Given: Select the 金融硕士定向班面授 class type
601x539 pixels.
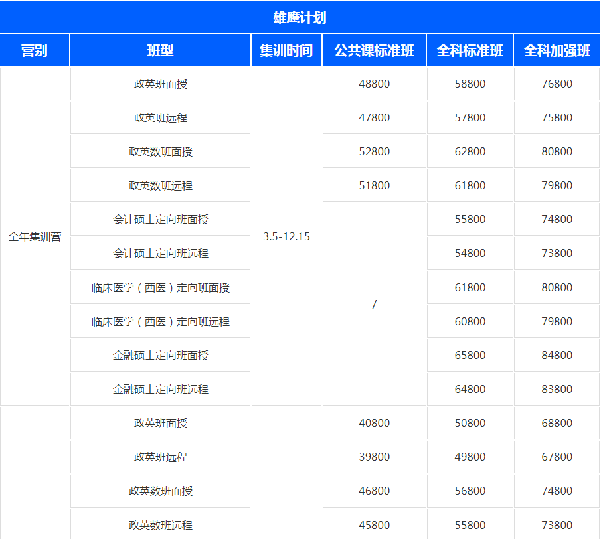Looking at the screenshot, I should [161, 355].
